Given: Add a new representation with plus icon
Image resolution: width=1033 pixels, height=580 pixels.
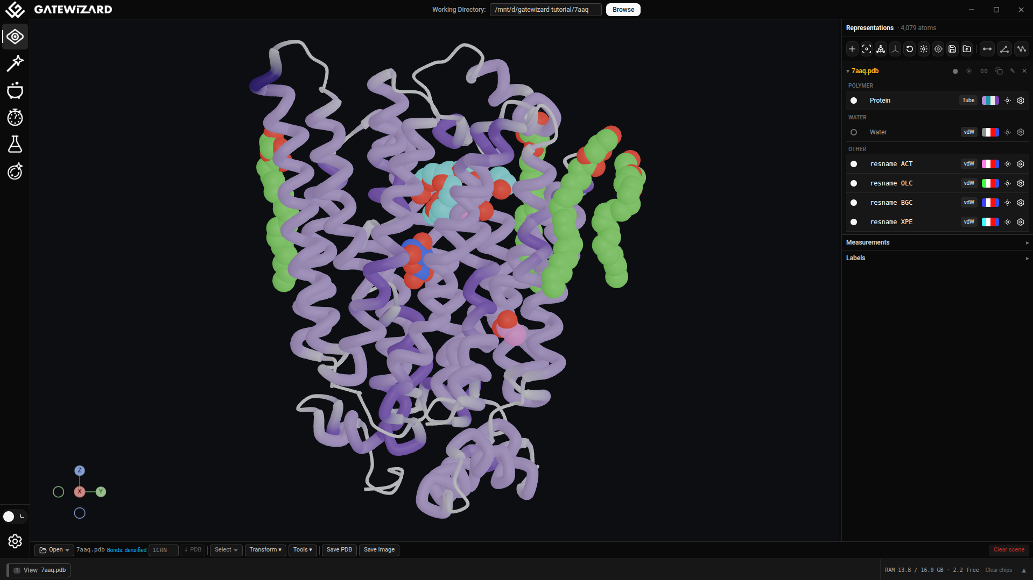Looking at the screenshot, I should [x=852, y=49].
